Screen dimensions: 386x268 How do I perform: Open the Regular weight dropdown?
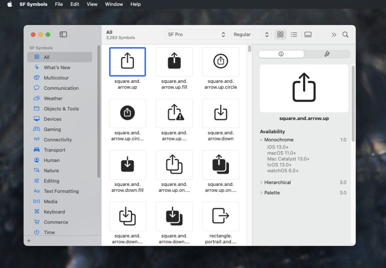click(251, 34)
